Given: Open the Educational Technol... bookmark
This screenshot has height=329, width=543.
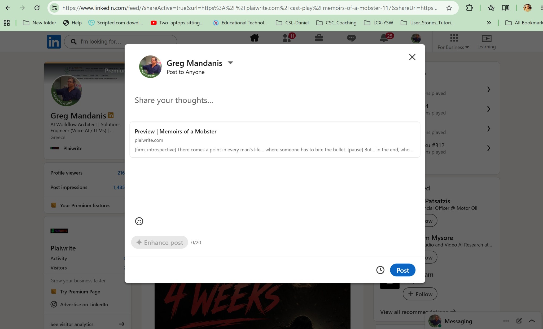Looking at the screenshot, I should tap(240, 23).
